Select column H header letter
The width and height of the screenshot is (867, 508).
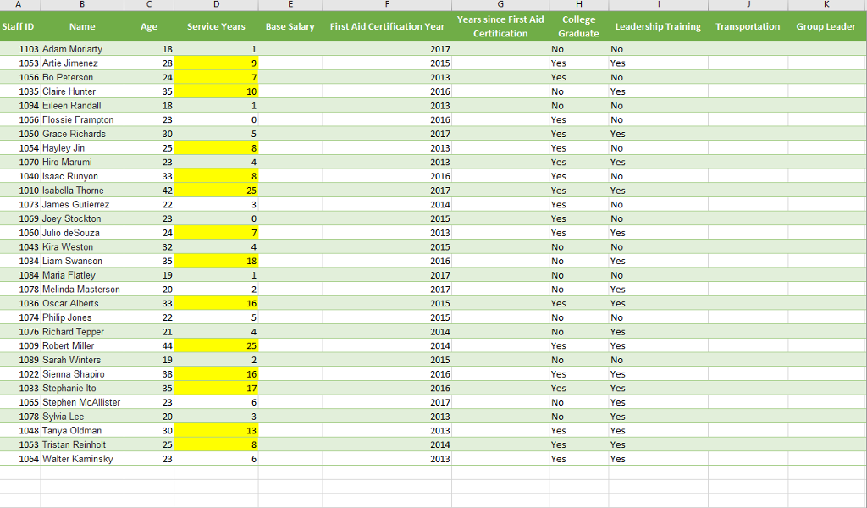pyautogui.click(x=578, y=4)
